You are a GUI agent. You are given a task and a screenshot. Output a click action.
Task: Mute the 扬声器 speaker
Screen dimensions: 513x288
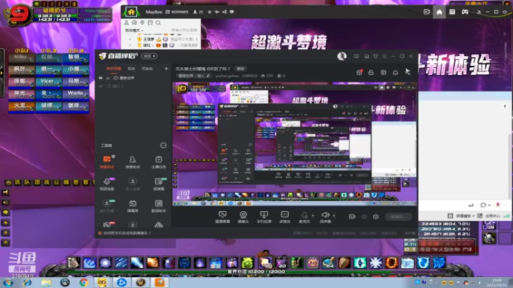[x=325, y=217]
